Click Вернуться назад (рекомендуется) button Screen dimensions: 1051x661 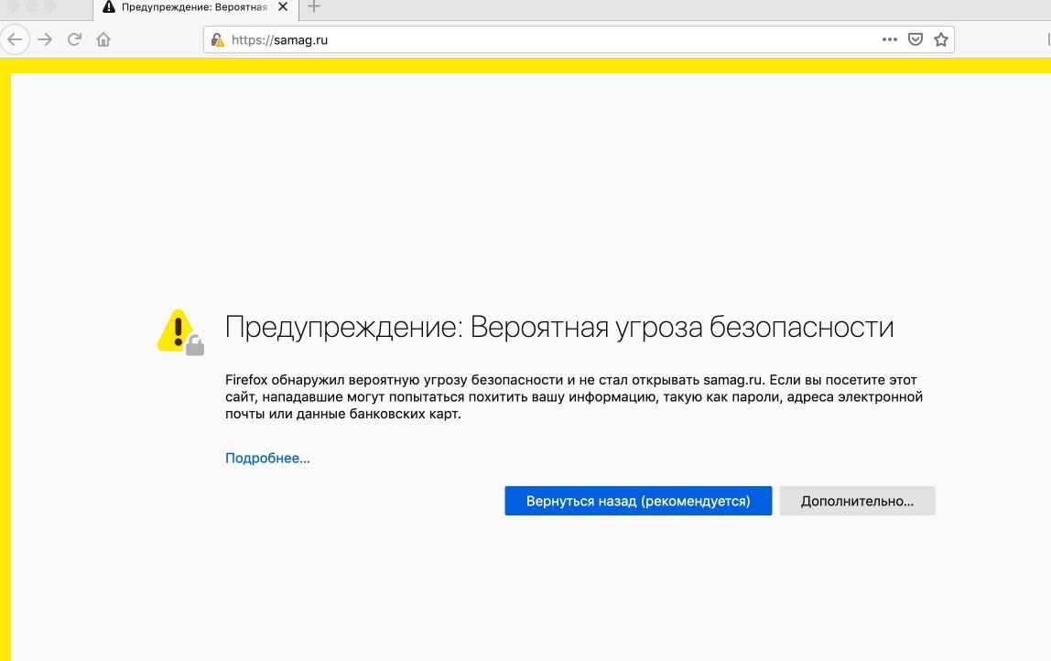tap(638, 501)
